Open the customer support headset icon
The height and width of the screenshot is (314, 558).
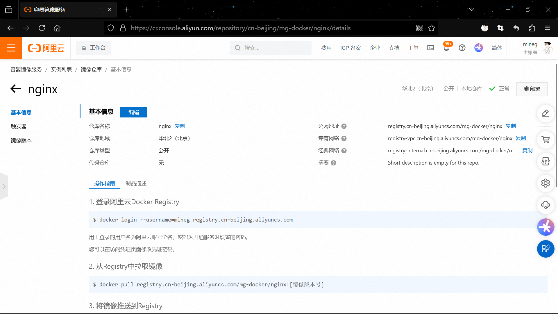tap(546, 205)
